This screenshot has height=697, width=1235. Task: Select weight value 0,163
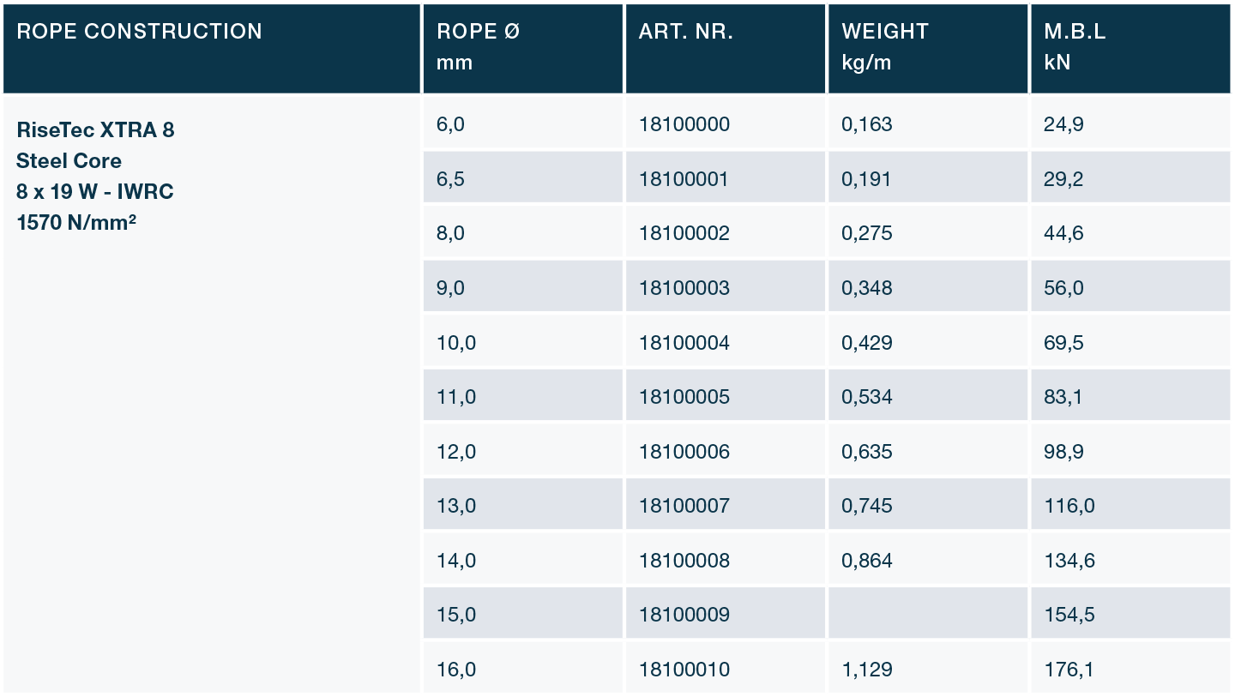point(867,124)
